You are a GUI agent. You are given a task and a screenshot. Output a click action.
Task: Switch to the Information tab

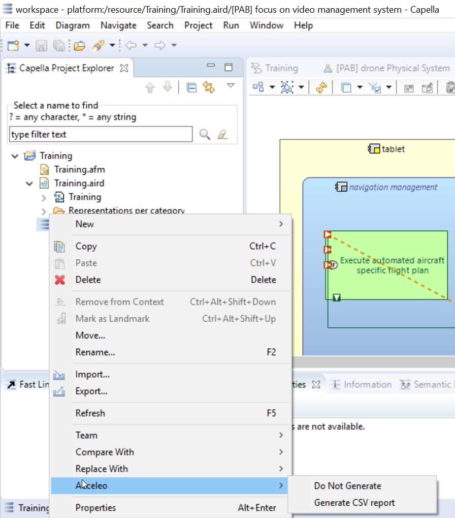pyautogui.click(x=362, y=384)
